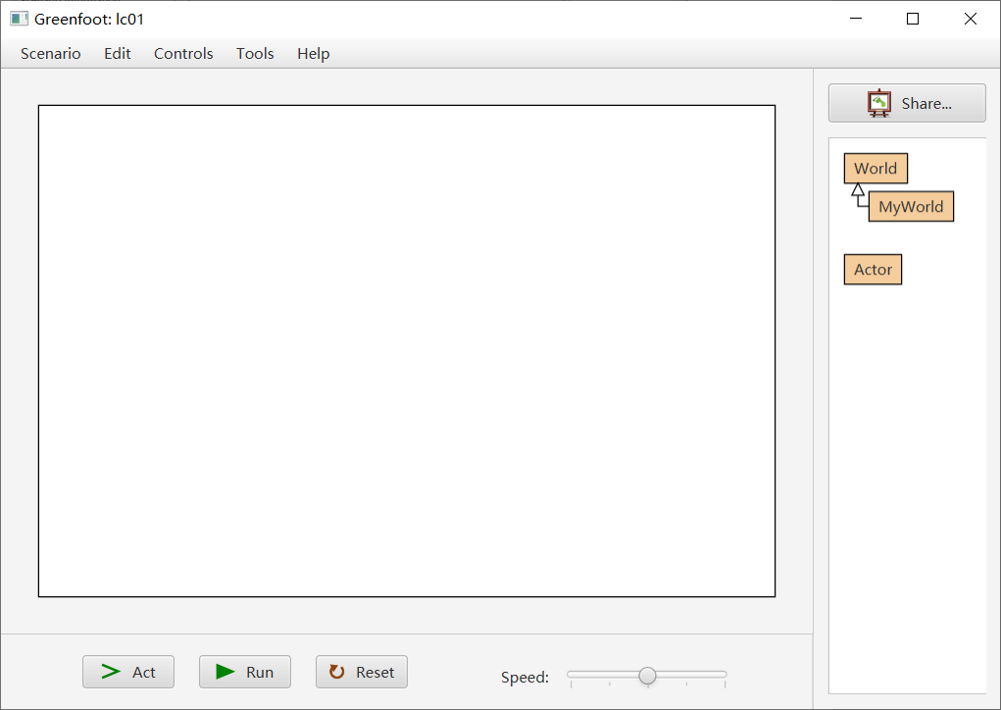Image resolution: width=1001 pixels, height=710 pixels.
Task: Click the green Act step arrow icon
Action: [x=111, y=672]
